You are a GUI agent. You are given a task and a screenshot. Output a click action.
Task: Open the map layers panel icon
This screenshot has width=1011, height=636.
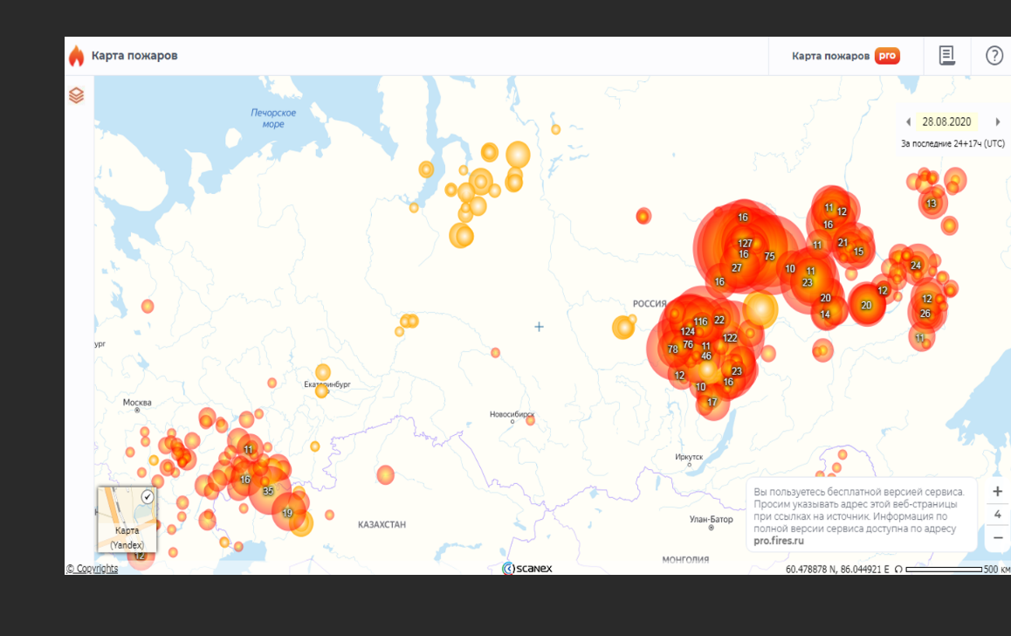(76, 95)
